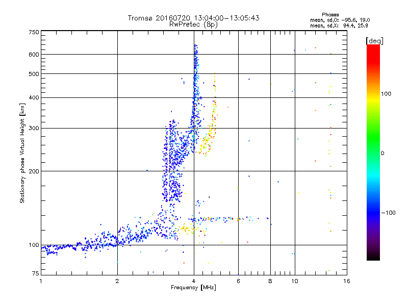
Task: Click the x-axis tick label '16'
Action: tap(347, 281)
